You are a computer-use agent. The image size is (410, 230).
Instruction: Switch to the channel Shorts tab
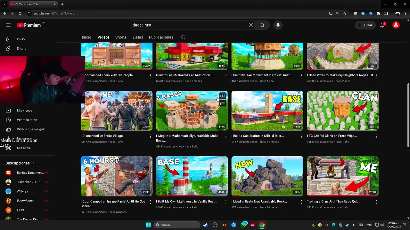click(x=121, y=37)
